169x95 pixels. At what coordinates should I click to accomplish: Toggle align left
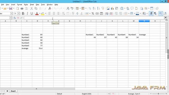(x=49, y=13)
